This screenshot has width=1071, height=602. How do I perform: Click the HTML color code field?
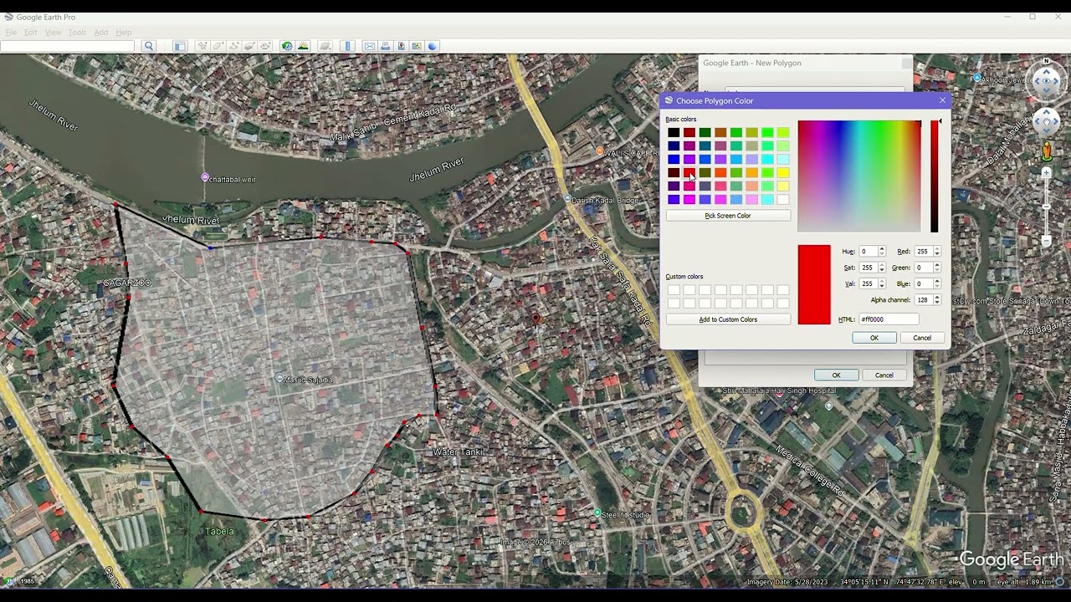click(x=889, y=319)
